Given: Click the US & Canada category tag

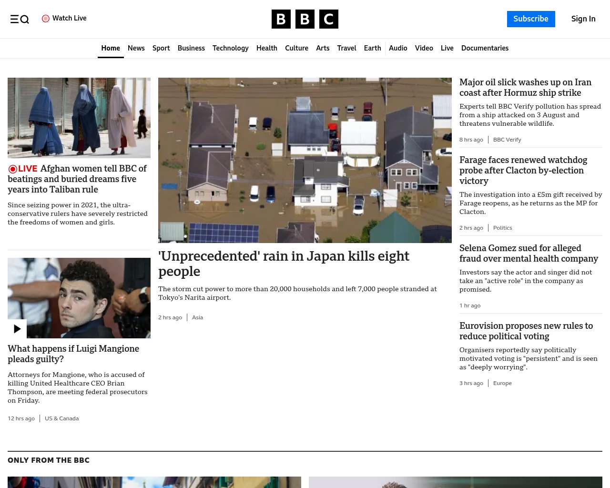Looking at the screenshot, I should click(x=62, y=418).
